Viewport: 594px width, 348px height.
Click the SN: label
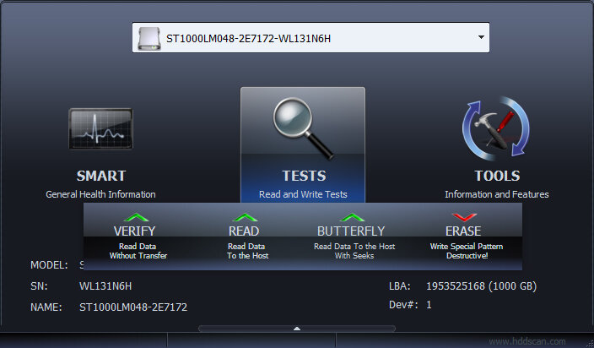click(39, 286)
